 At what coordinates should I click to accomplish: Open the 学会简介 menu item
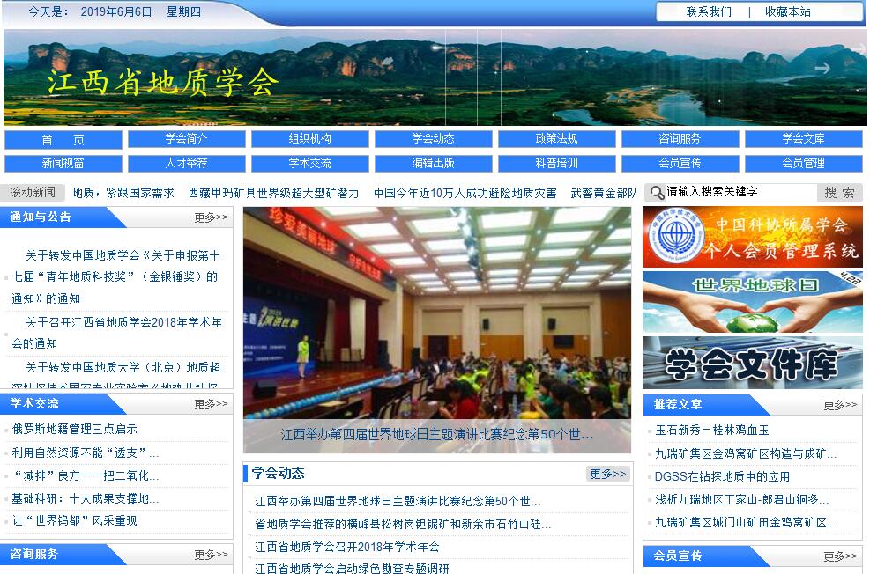[187, 139]
